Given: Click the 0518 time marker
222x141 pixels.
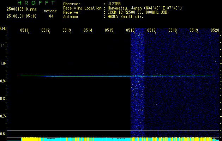Looking at the screenshot, I should (173, 30).
